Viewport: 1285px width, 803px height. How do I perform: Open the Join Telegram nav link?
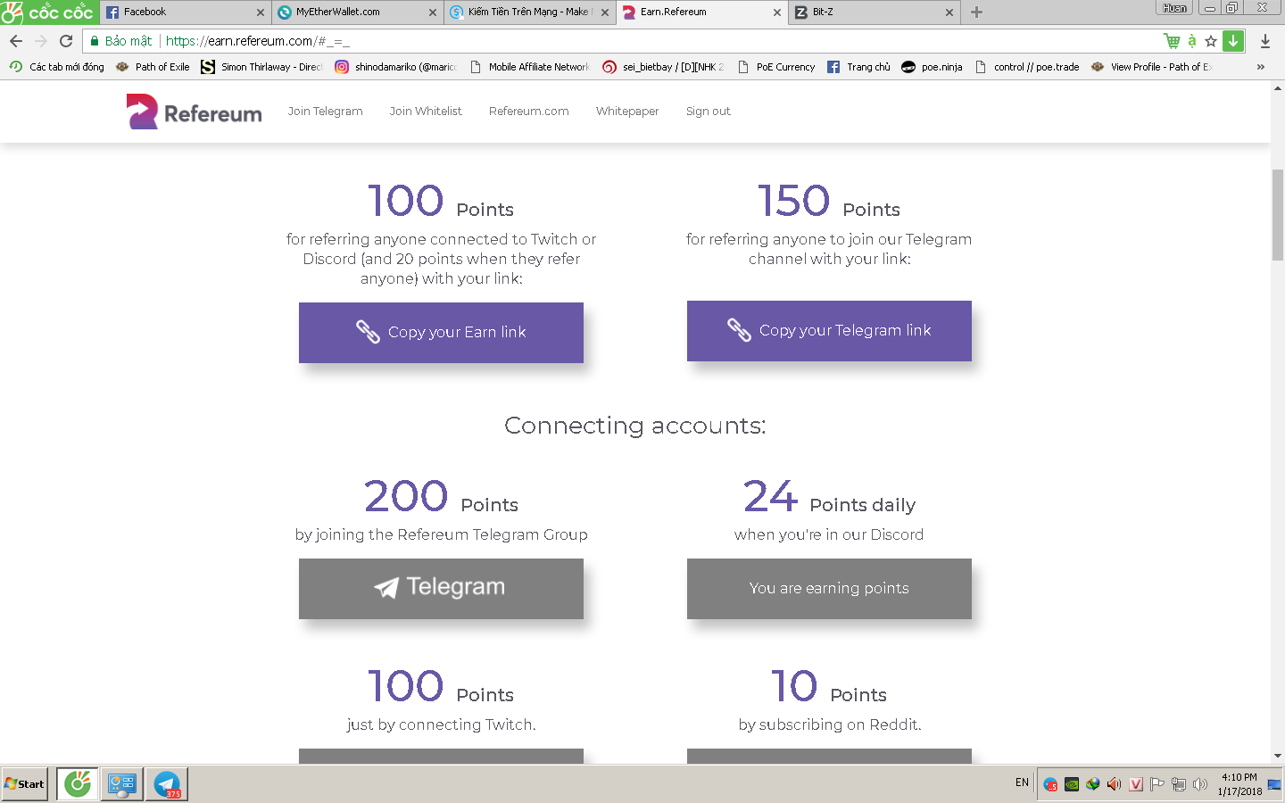(x=325, y=112)
